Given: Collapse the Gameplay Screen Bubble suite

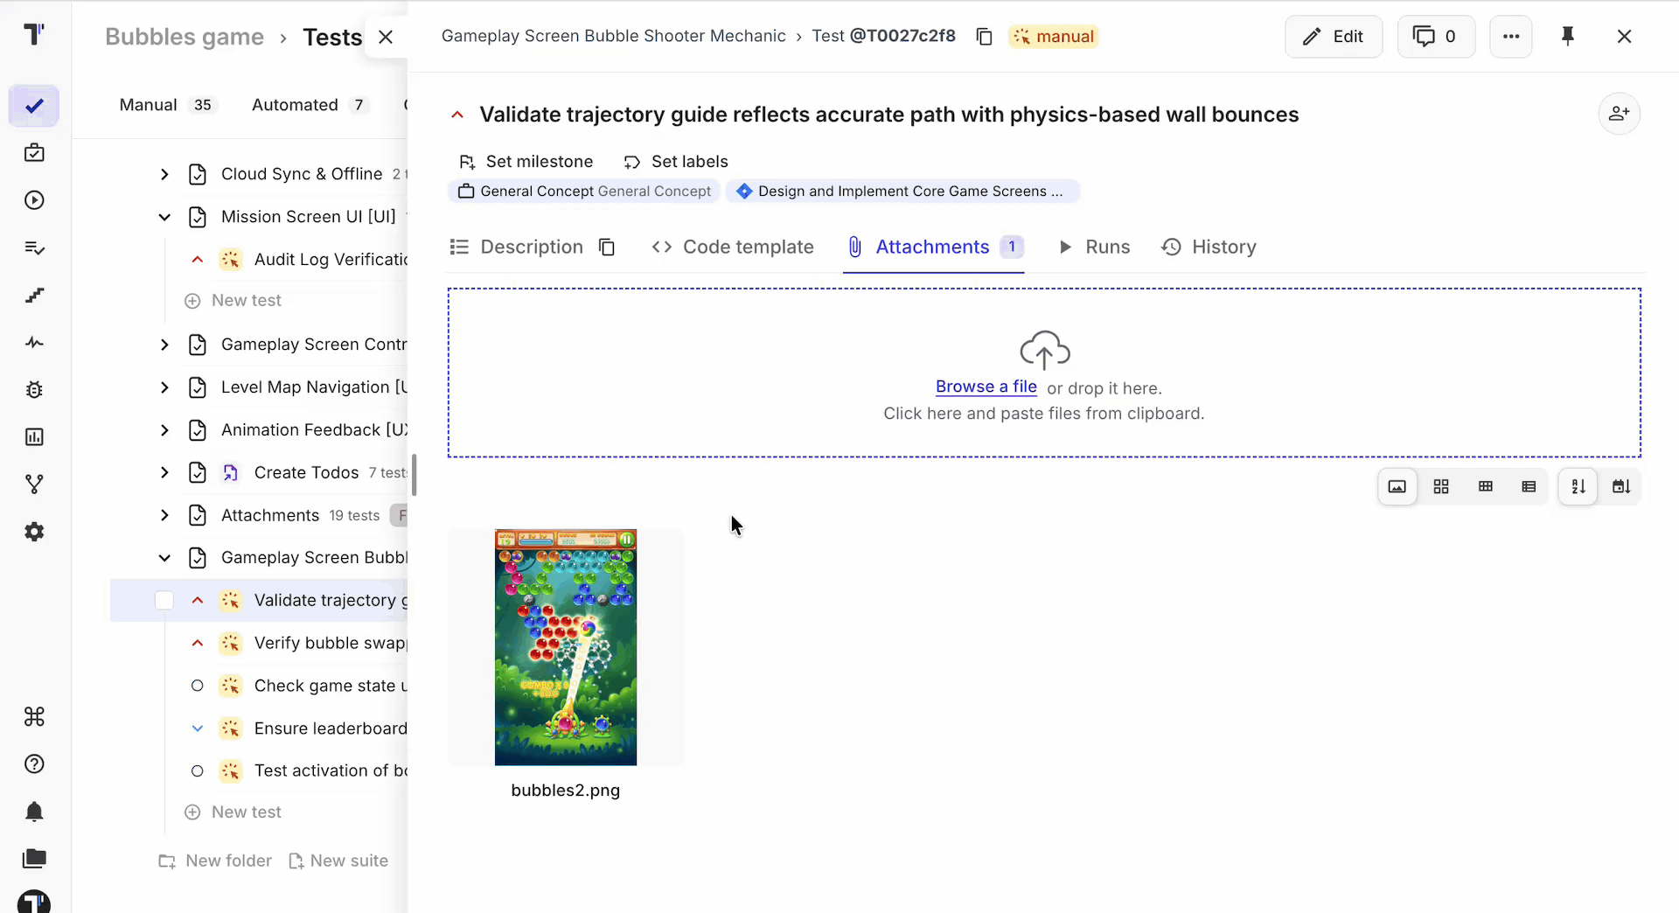Looking at the screenshot, I should click(164, 559).
